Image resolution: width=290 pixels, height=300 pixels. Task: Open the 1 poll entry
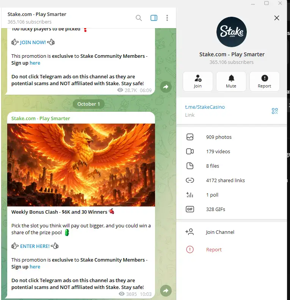point(231,195)
